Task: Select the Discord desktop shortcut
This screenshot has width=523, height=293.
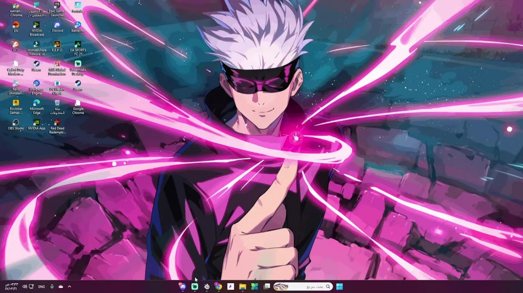Action: click(57, 27)
